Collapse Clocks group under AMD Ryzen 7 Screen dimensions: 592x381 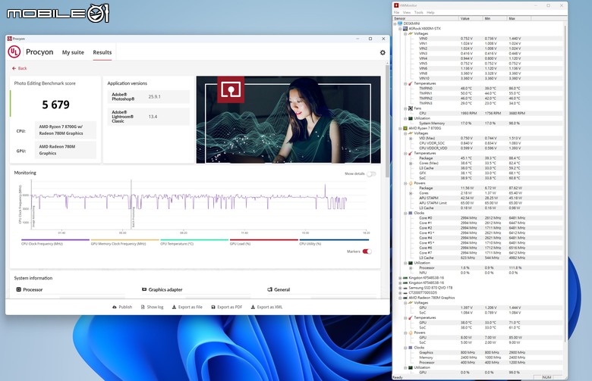point(405,213)
